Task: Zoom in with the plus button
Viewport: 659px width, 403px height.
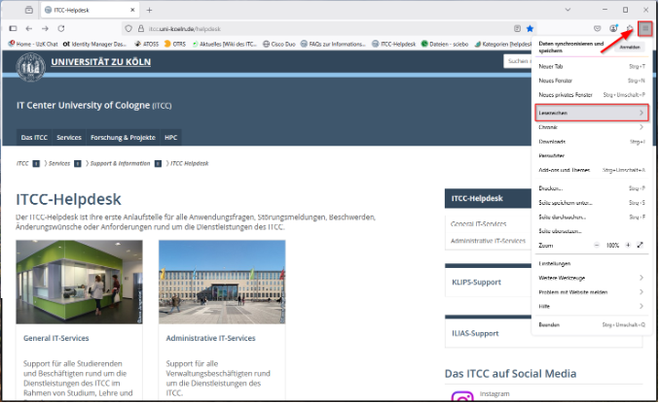Action: (x=628, y=246)
